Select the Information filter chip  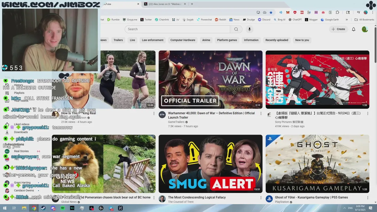coord(251,40)
